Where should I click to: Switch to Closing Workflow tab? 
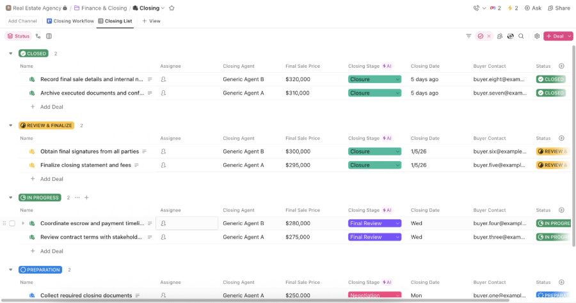tap(70, 21)
